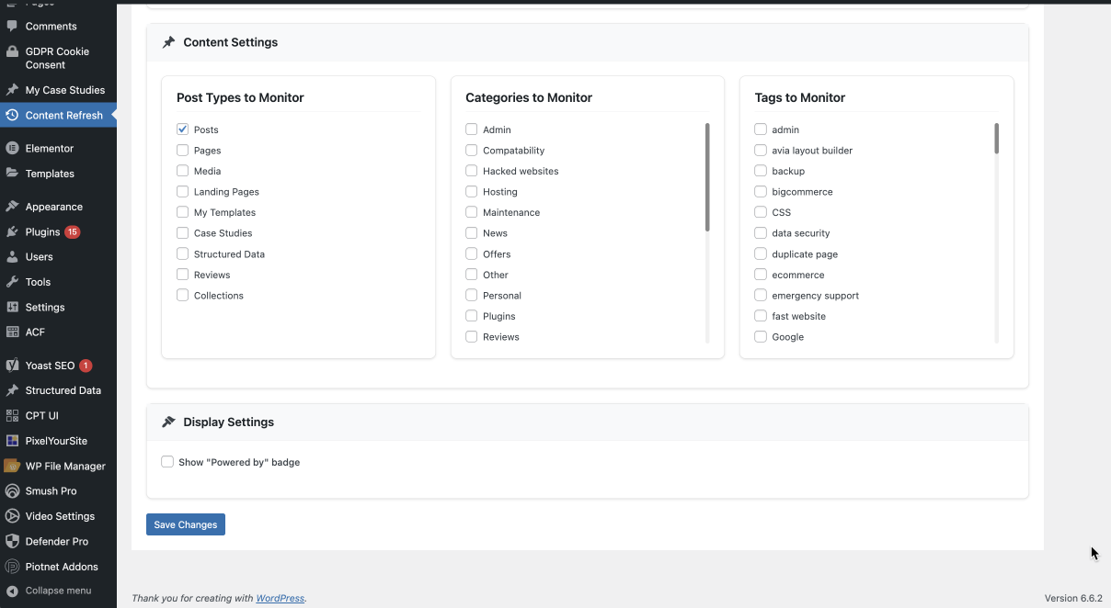Tick the Show "Powered by" badge checkbox
1111x608 pixels.
point(167,462)
